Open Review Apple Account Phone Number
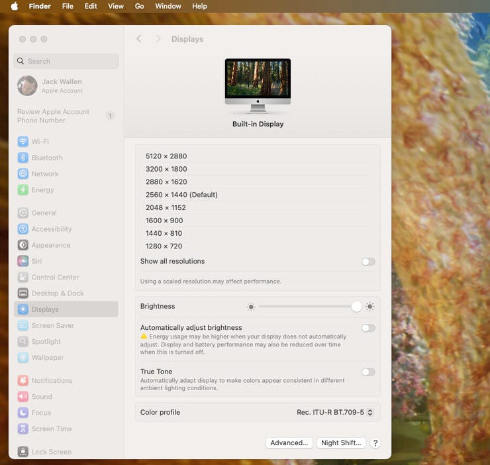Viewport: 490px width, 465px height. pos(66,116)
